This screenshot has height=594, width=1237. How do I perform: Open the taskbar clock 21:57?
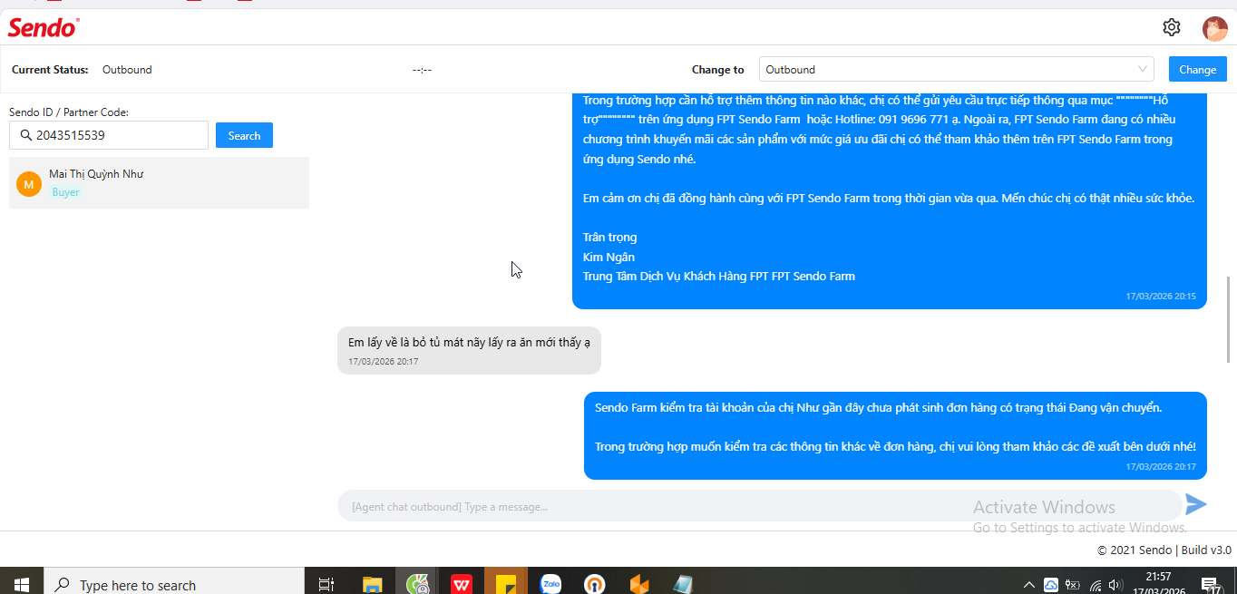tap(1158, 582)
